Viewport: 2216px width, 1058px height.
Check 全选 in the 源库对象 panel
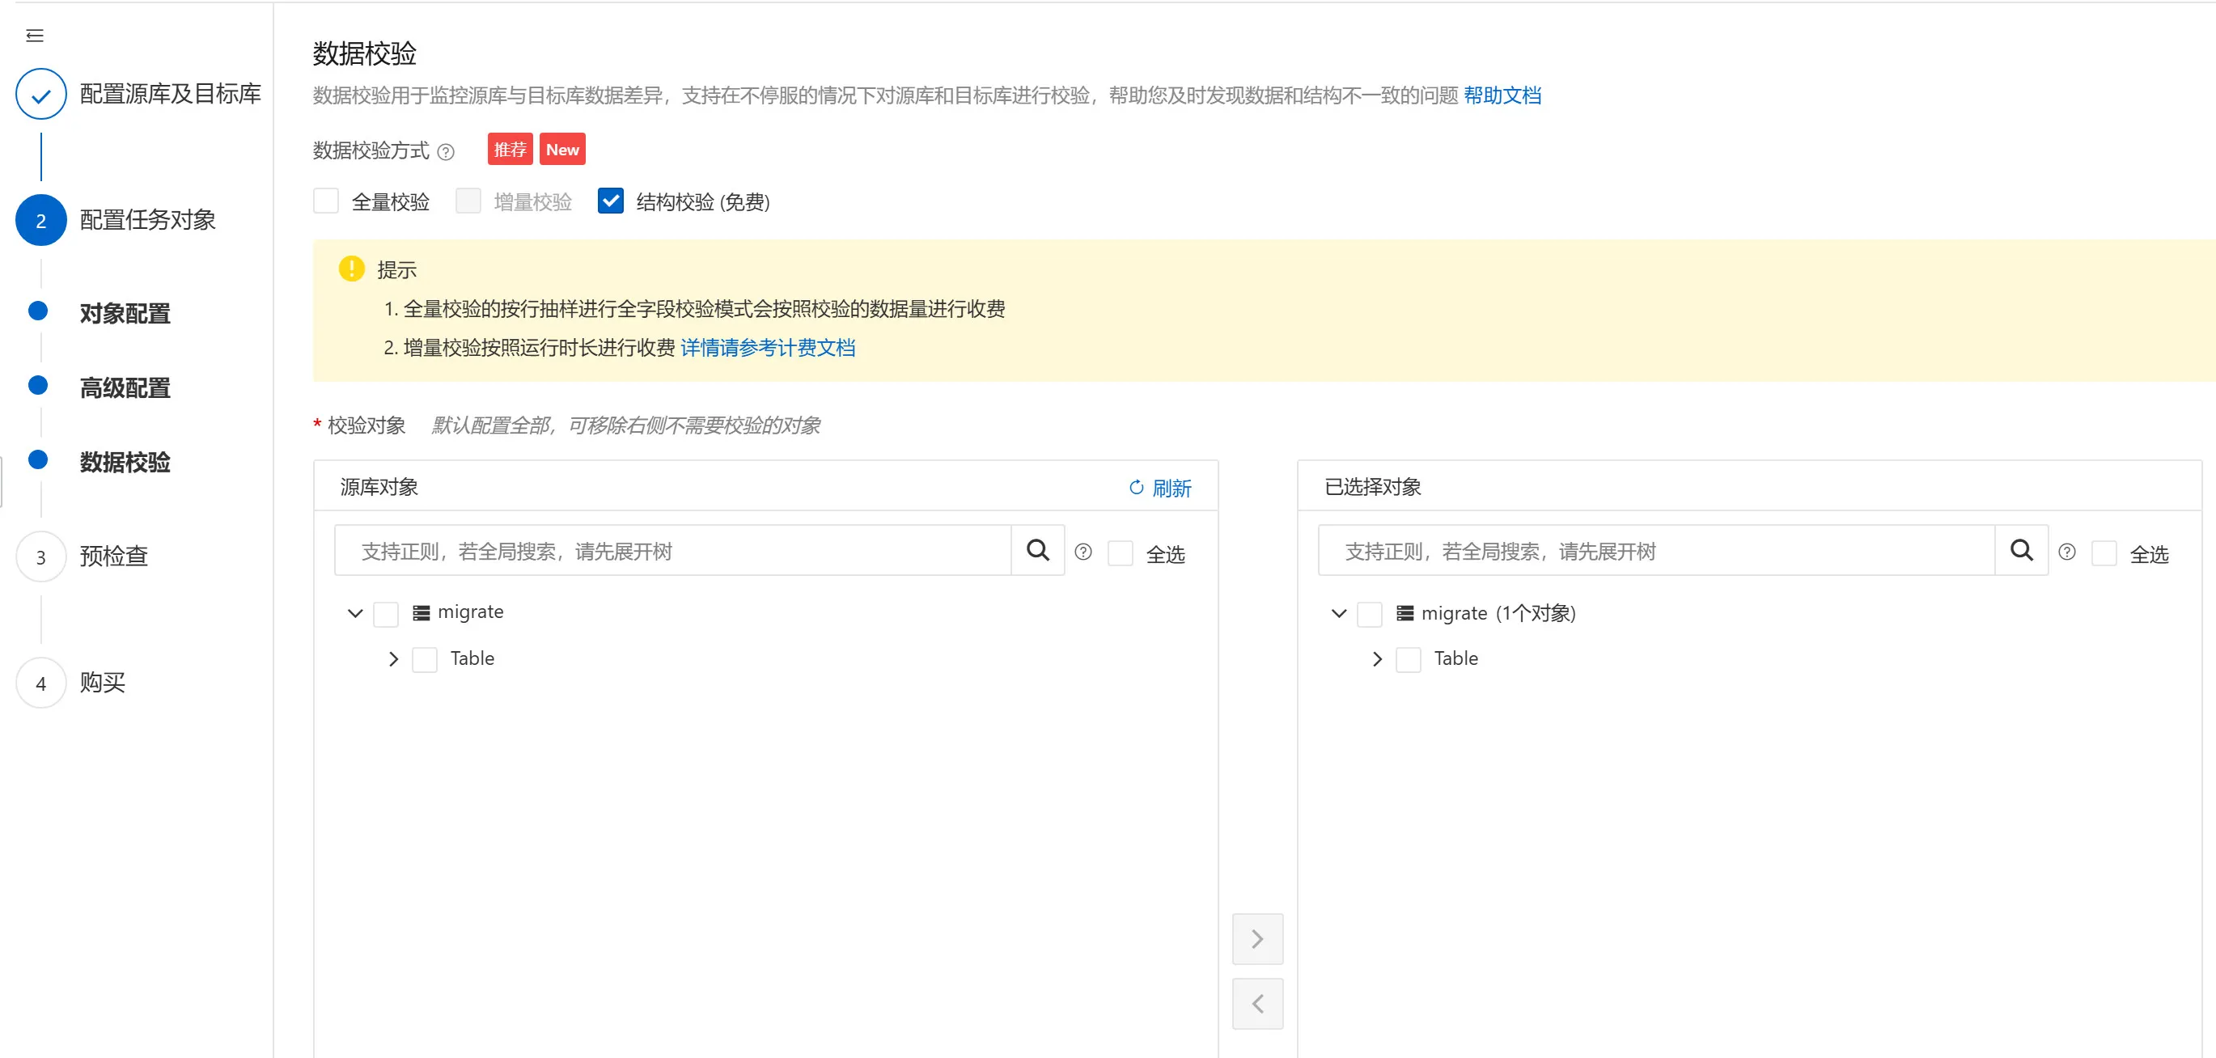[1120, 553]
